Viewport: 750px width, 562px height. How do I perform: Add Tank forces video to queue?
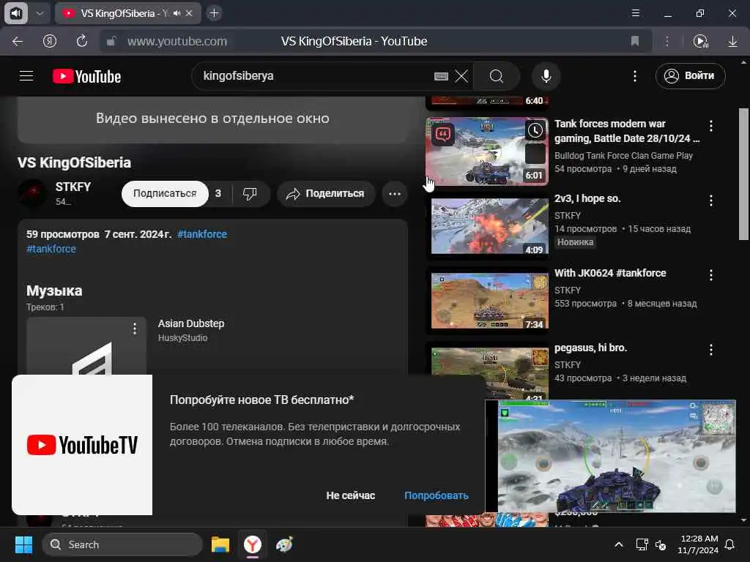(535, 154)
